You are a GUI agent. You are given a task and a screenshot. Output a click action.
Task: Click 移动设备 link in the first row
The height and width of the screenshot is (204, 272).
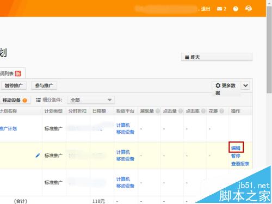125,132
